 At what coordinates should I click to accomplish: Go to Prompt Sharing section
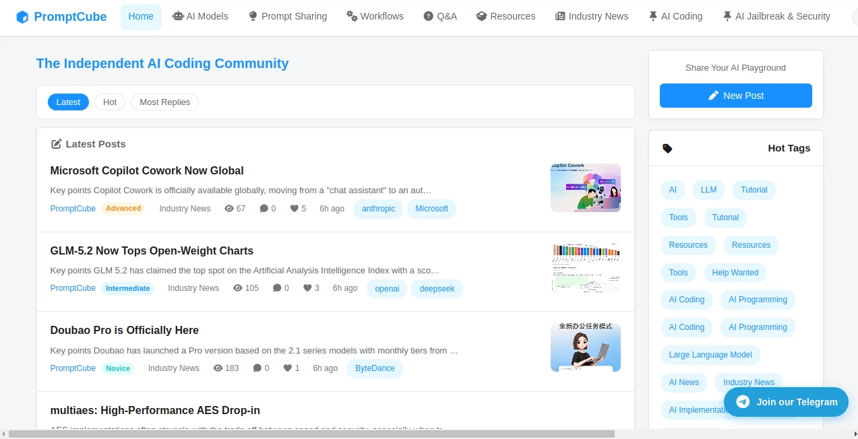(288, 17)
